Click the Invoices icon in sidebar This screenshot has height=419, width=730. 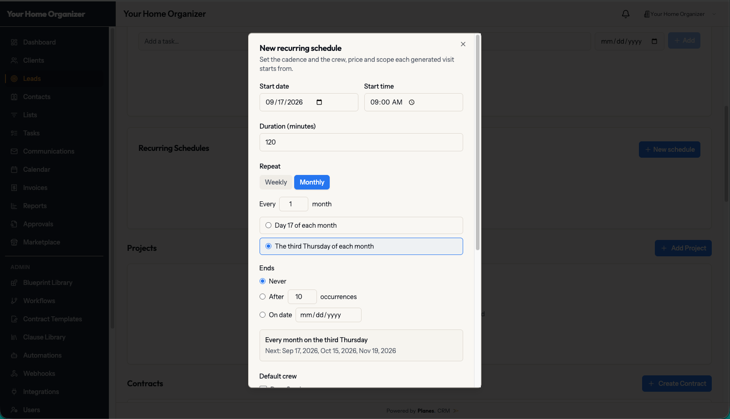coord(14,188)
